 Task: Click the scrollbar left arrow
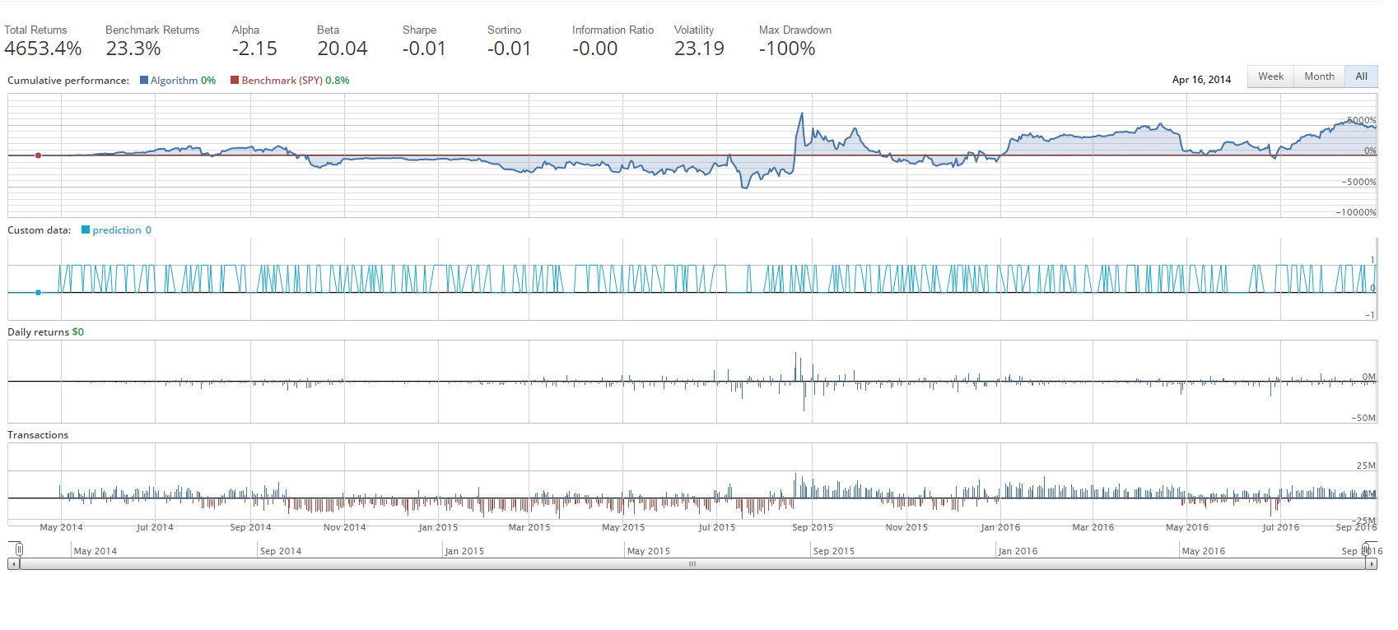13,564
